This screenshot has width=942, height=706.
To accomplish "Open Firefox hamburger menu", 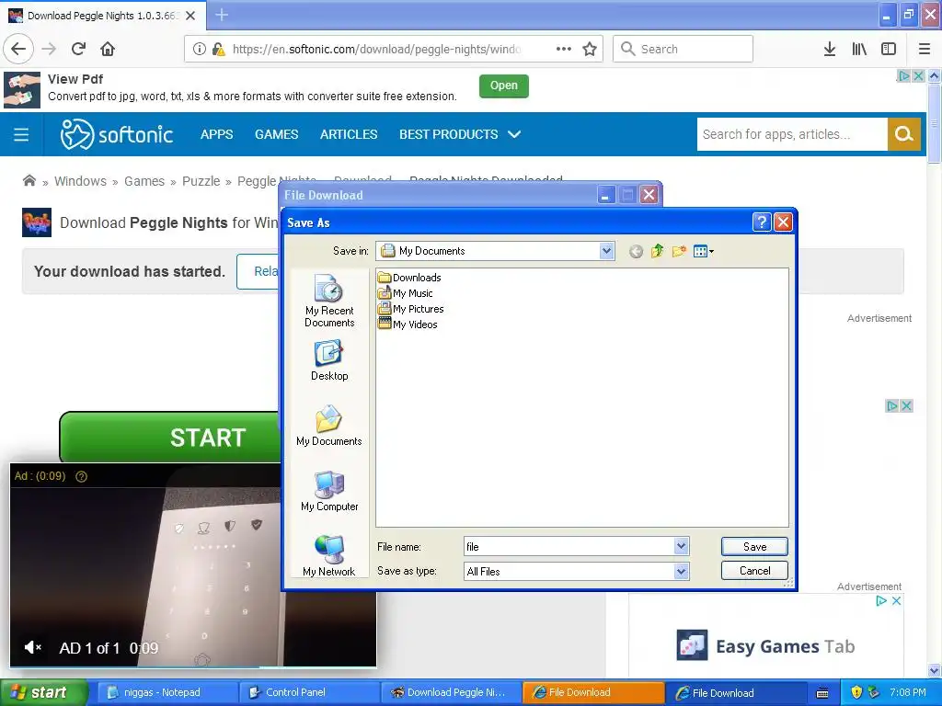I will tap(925, 49).
